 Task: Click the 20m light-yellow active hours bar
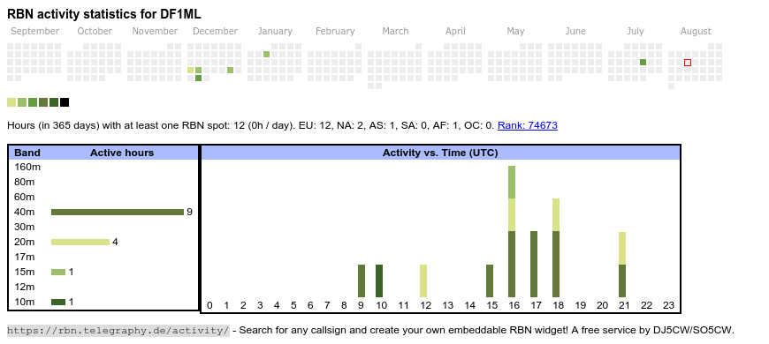click(x=80, y=242)
